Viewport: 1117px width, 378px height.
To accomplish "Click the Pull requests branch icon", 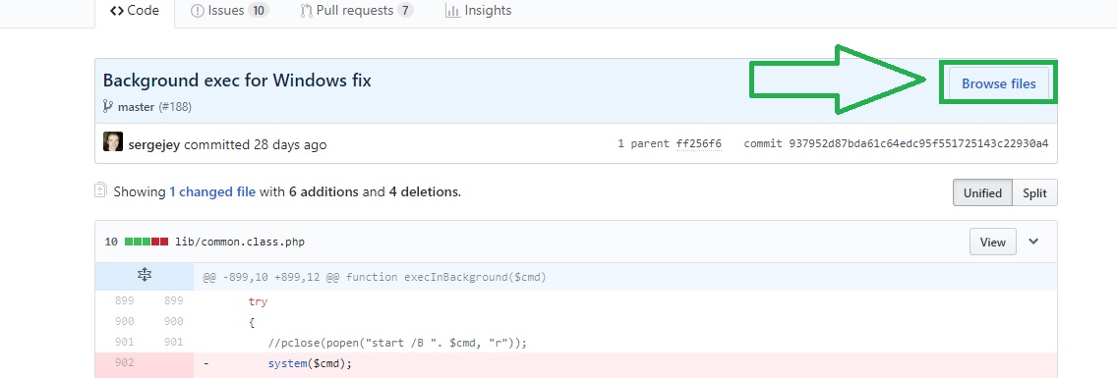I will pos(307,12).
